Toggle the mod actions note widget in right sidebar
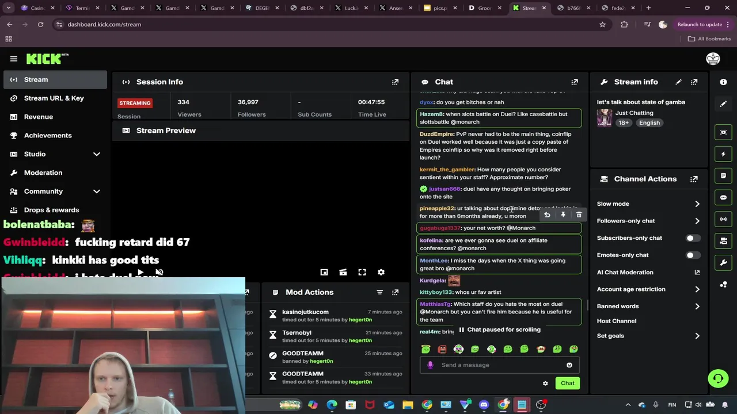Screen dimensions: 737x414 click(724, 175)
